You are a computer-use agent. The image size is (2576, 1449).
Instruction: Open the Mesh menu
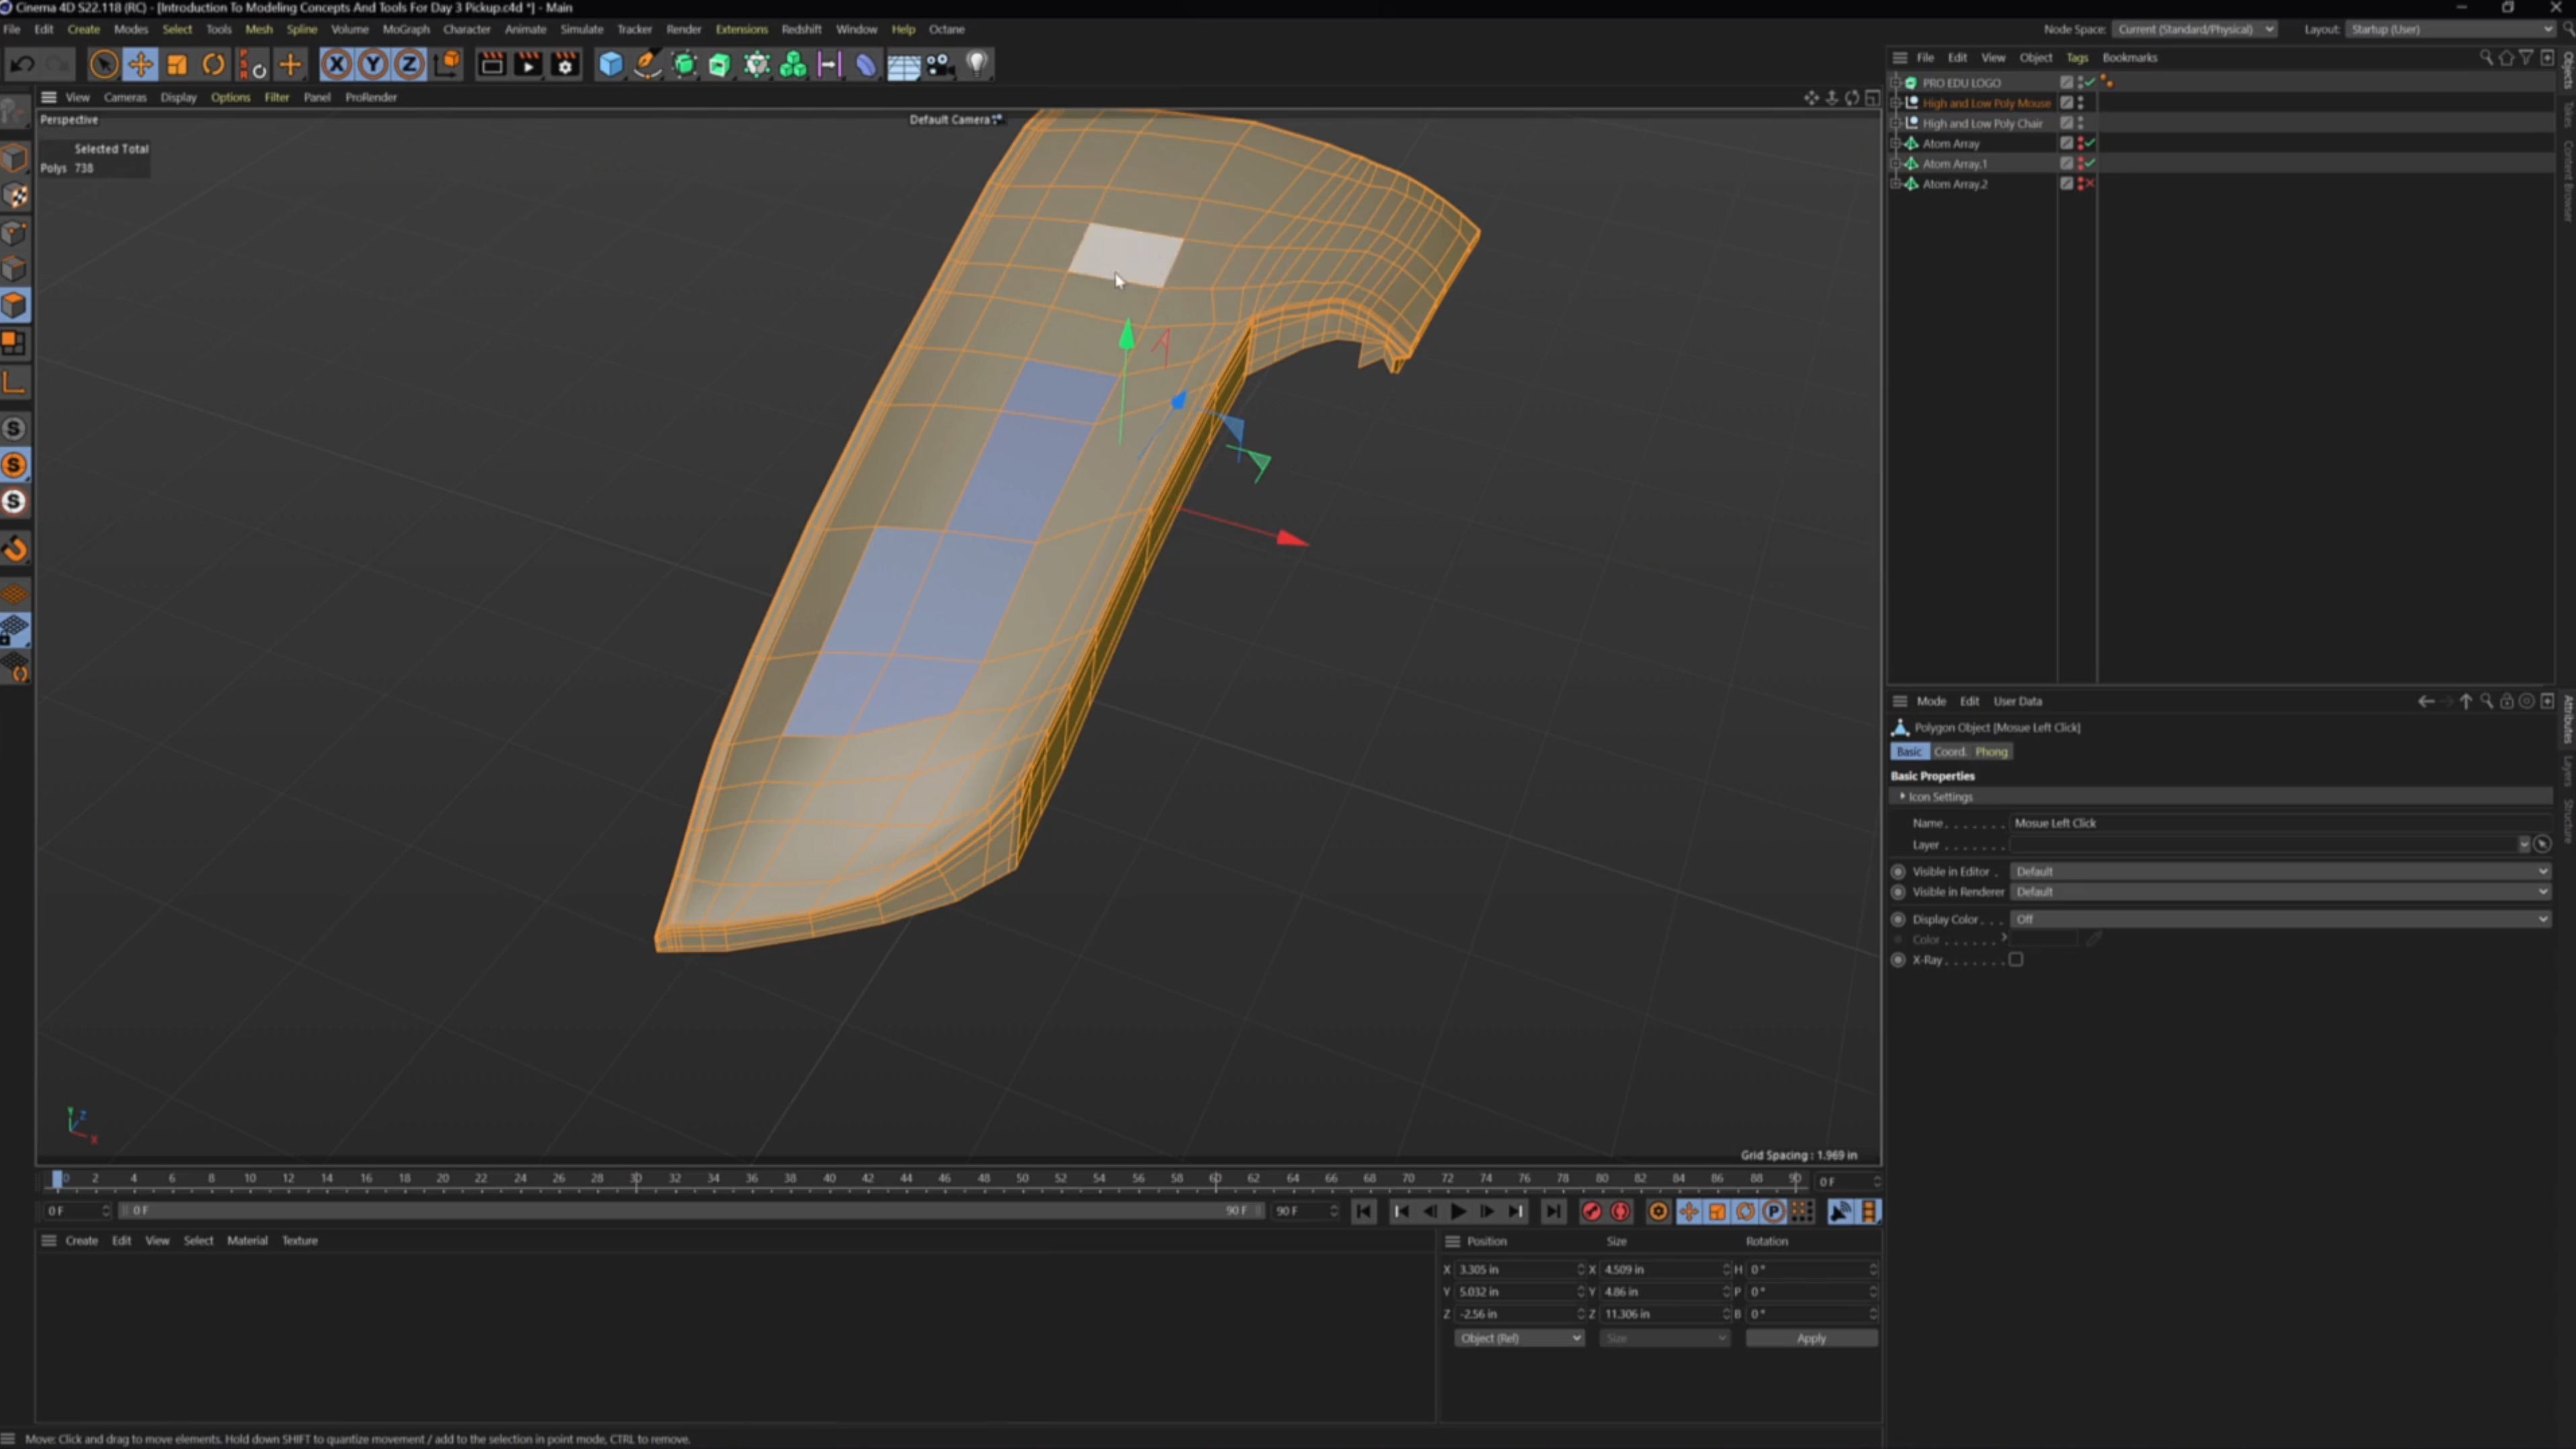click(259, 29)
